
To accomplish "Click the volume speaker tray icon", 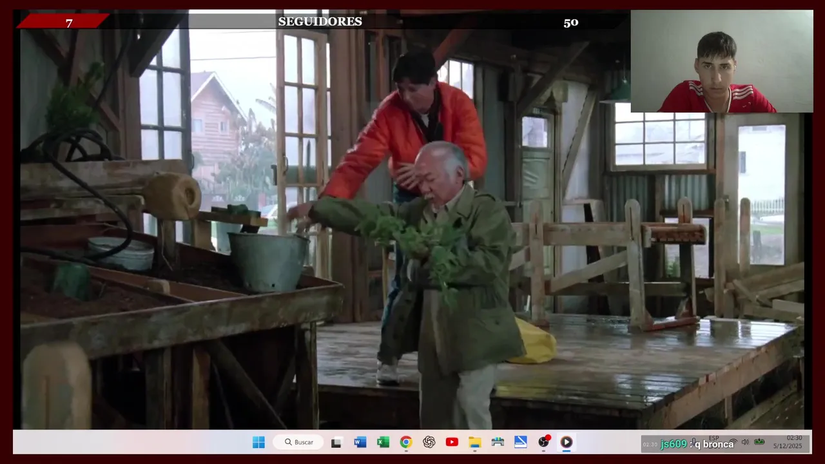I will [x=745, y=442].
